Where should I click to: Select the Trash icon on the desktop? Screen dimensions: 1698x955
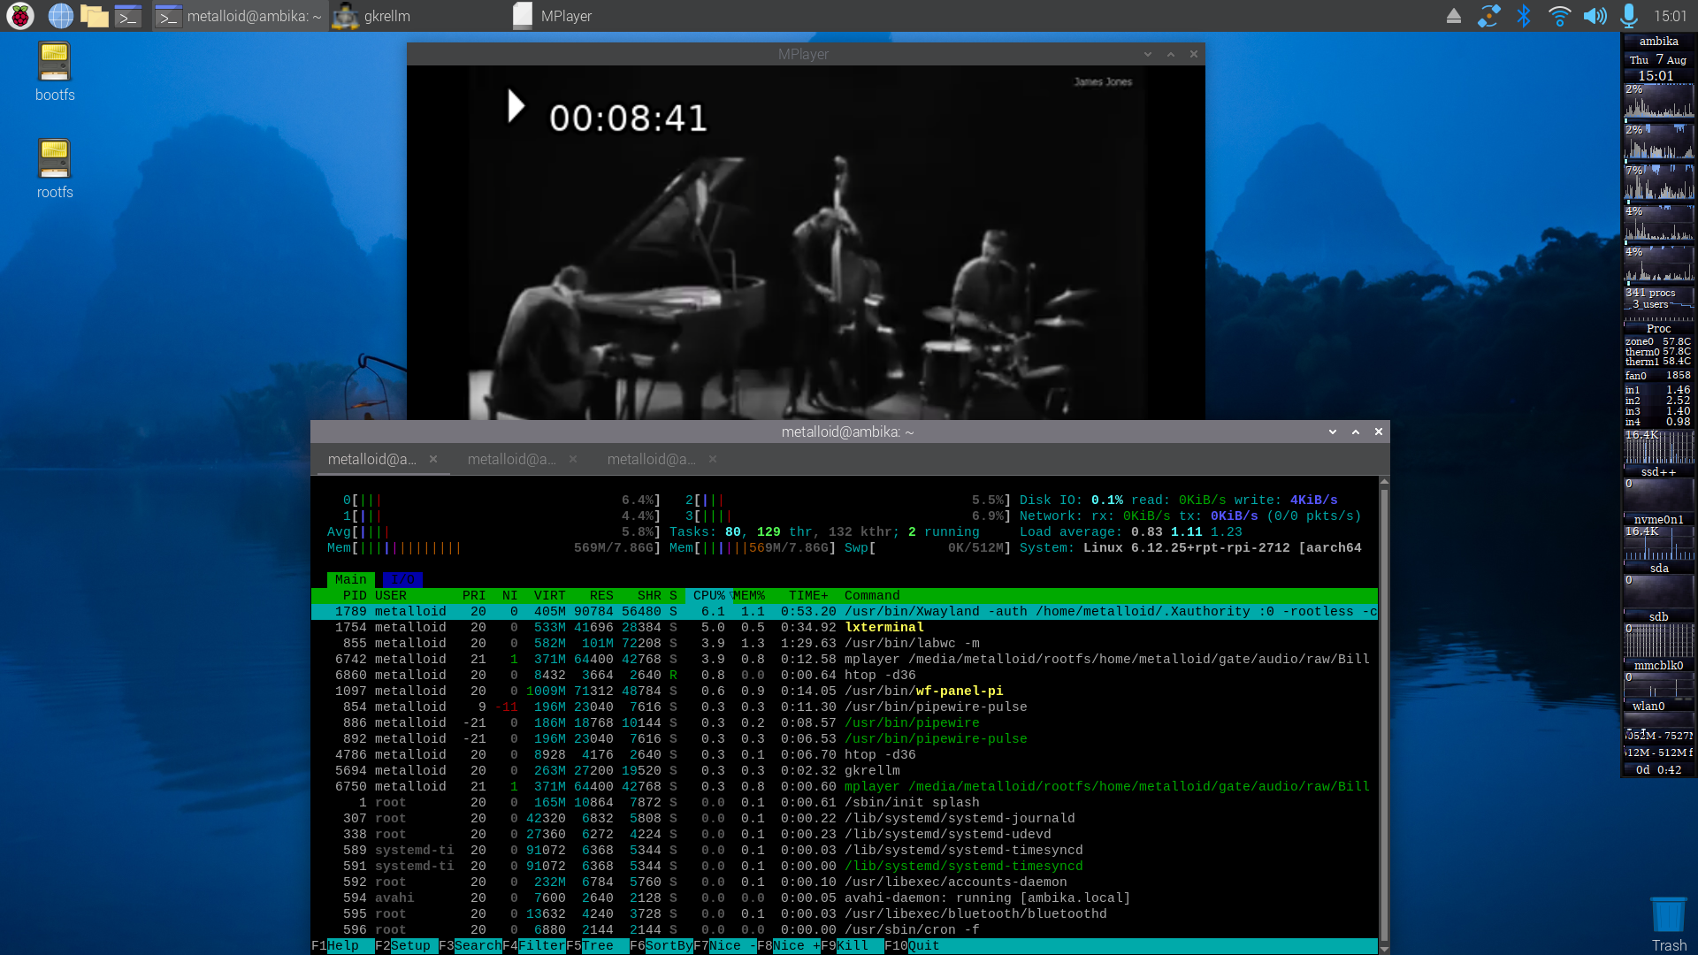[x=1669, y=925]
